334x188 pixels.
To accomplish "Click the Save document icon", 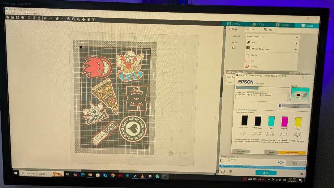I will 17,18.
